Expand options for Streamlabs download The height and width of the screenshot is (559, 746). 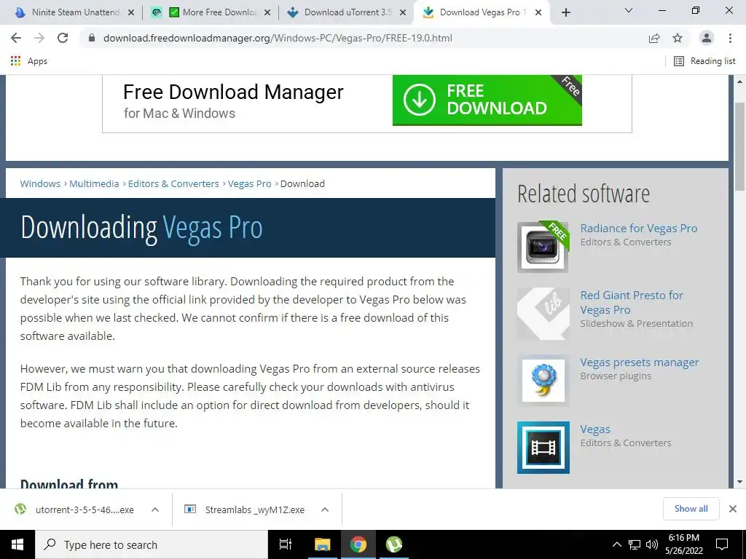click(x=325, y=510)
